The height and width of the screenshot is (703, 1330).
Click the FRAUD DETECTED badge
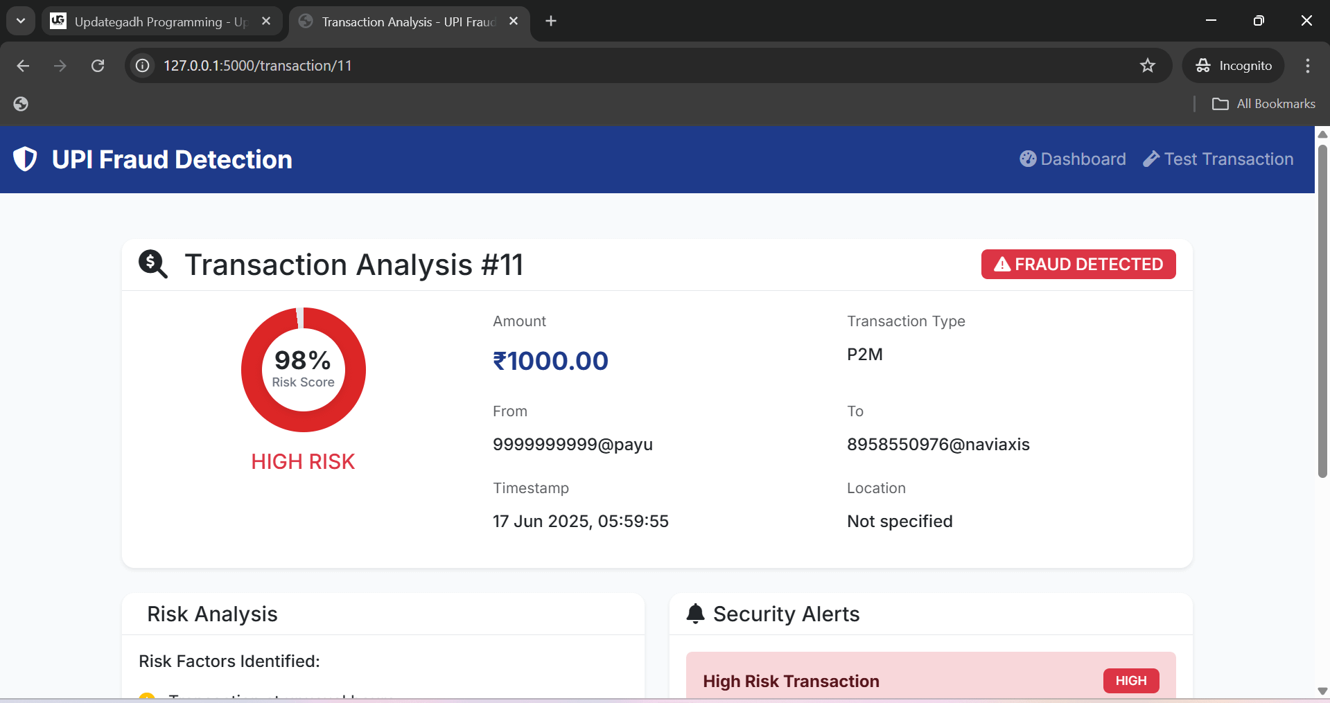pyautogui.click(x=1078, y=265)
